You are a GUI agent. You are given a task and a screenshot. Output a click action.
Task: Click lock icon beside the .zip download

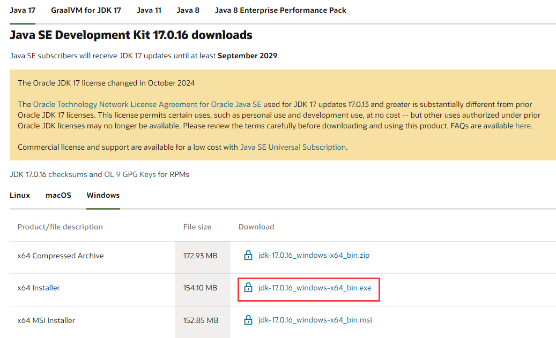coord(248,255)
